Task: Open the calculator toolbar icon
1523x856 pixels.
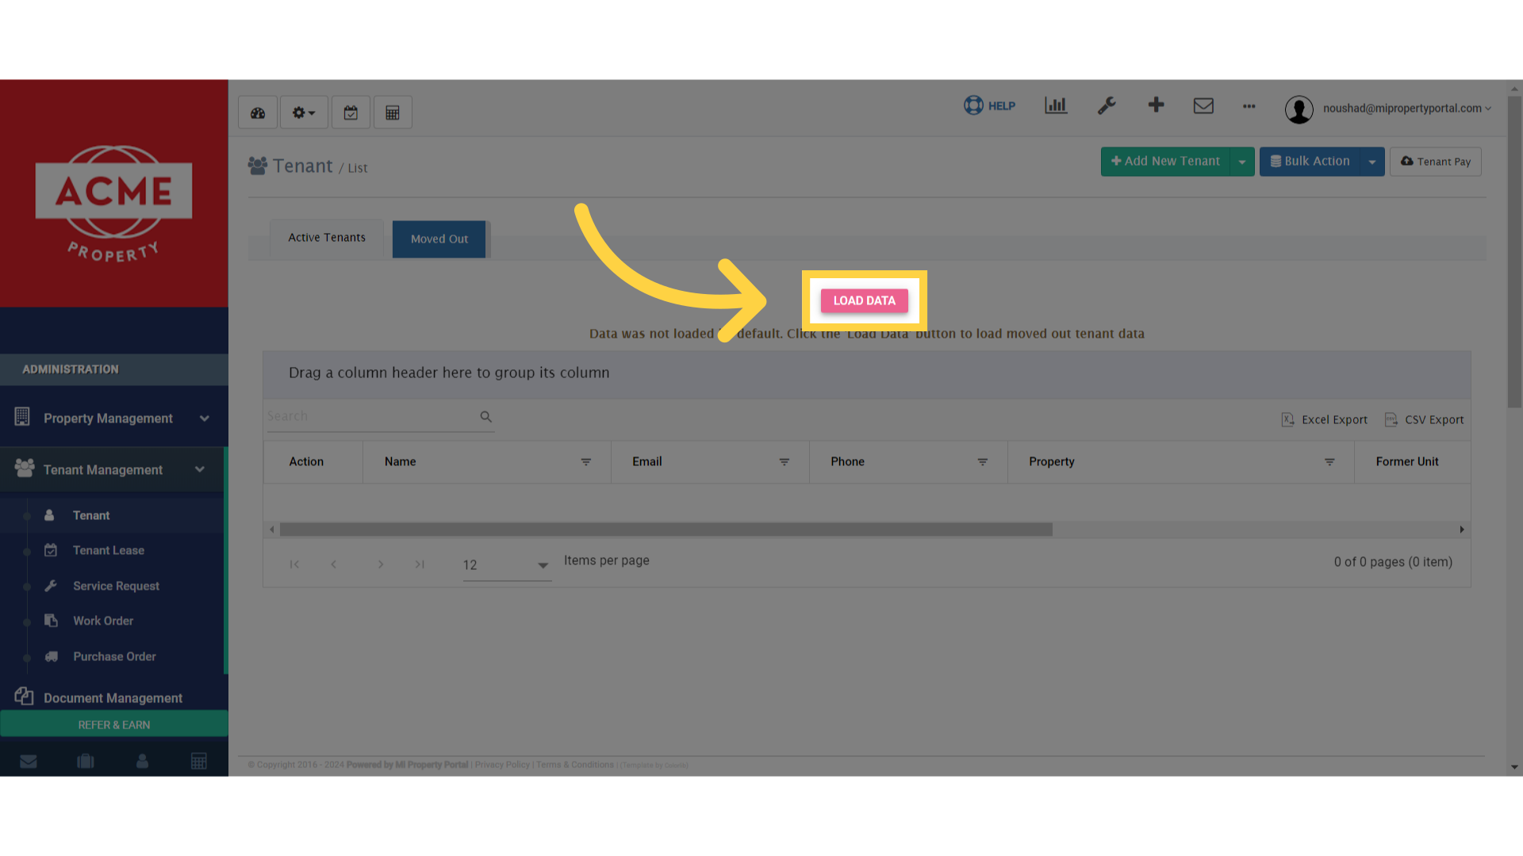Action: pos(393,113)
